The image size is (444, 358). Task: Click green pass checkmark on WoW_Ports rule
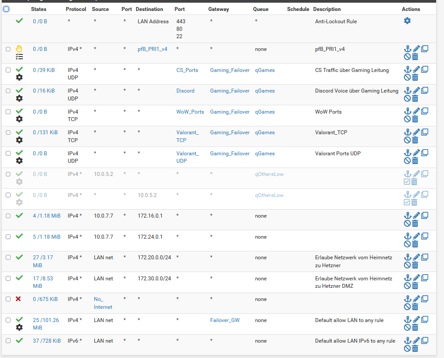[x=19, y=111]
